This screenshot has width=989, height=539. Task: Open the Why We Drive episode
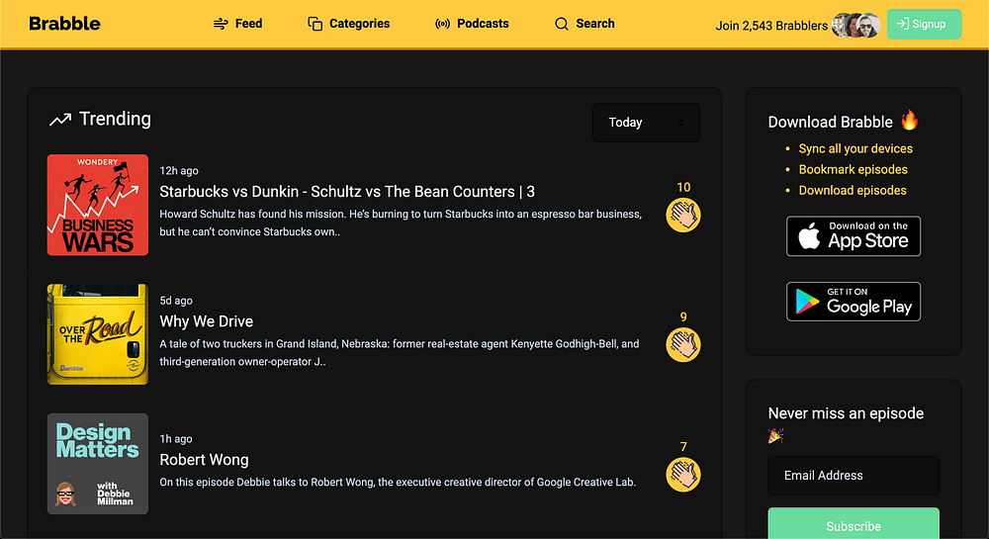pos(207,321)
